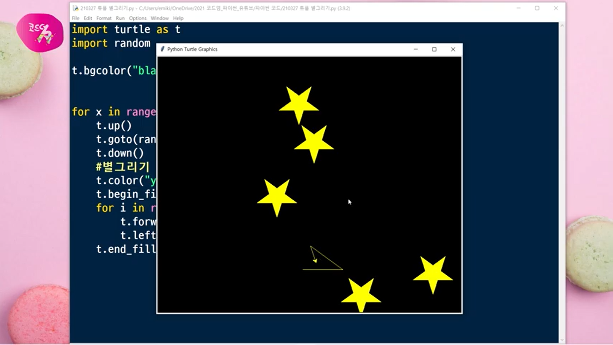Minimize the IDLE editor window
Viewport: 613px width, 345px height.
pos(518,8)
